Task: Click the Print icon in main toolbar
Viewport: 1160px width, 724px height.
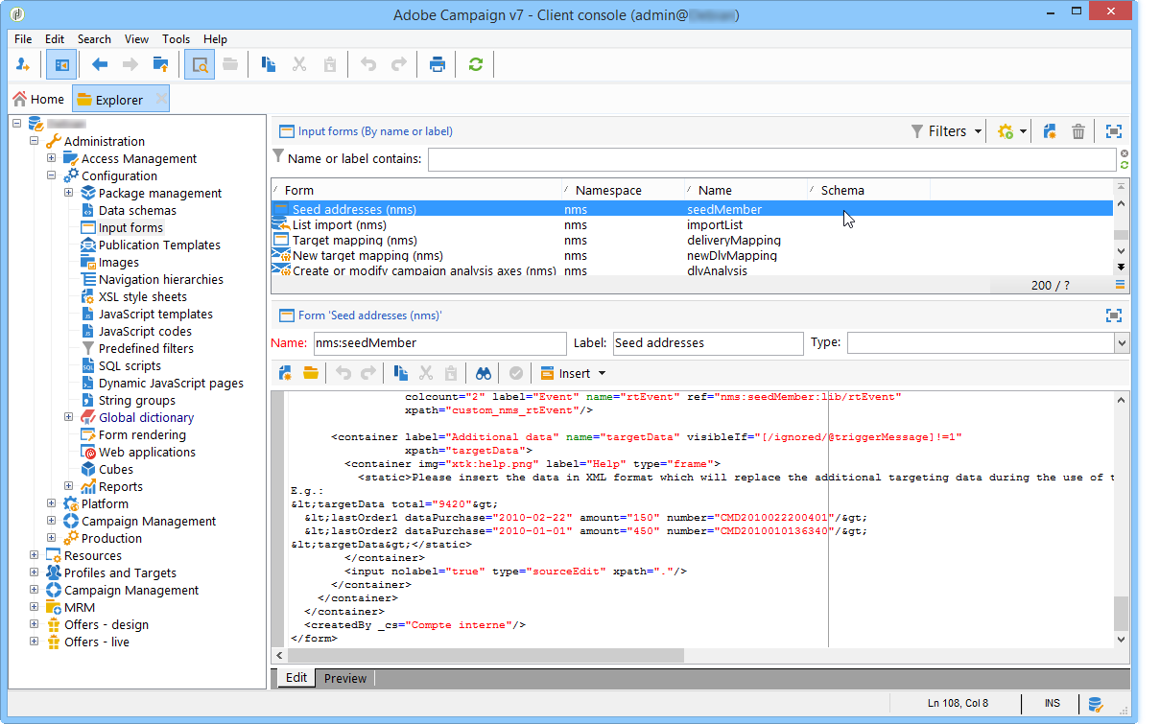Action: click(438, 65)
